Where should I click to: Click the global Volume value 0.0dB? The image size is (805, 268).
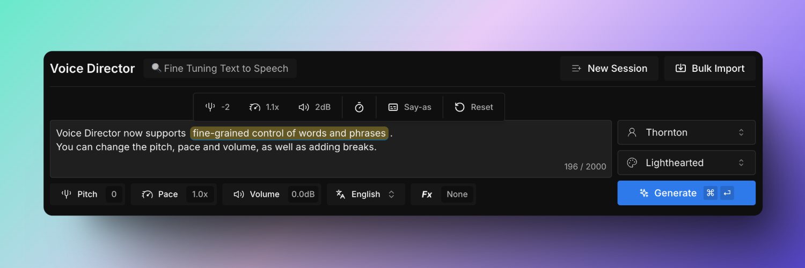pyautogui.click(x=303, y=194)
